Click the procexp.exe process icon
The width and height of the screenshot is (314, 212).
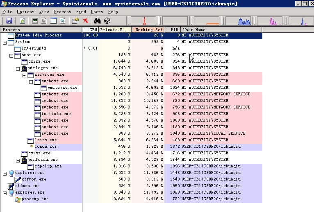(18, 199)
